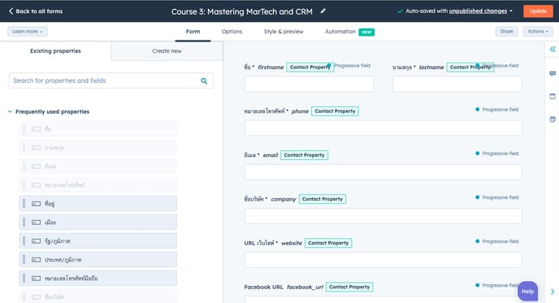Click the magnifier icon in the property search
This screenshot has width=559, height=303.
204,81
